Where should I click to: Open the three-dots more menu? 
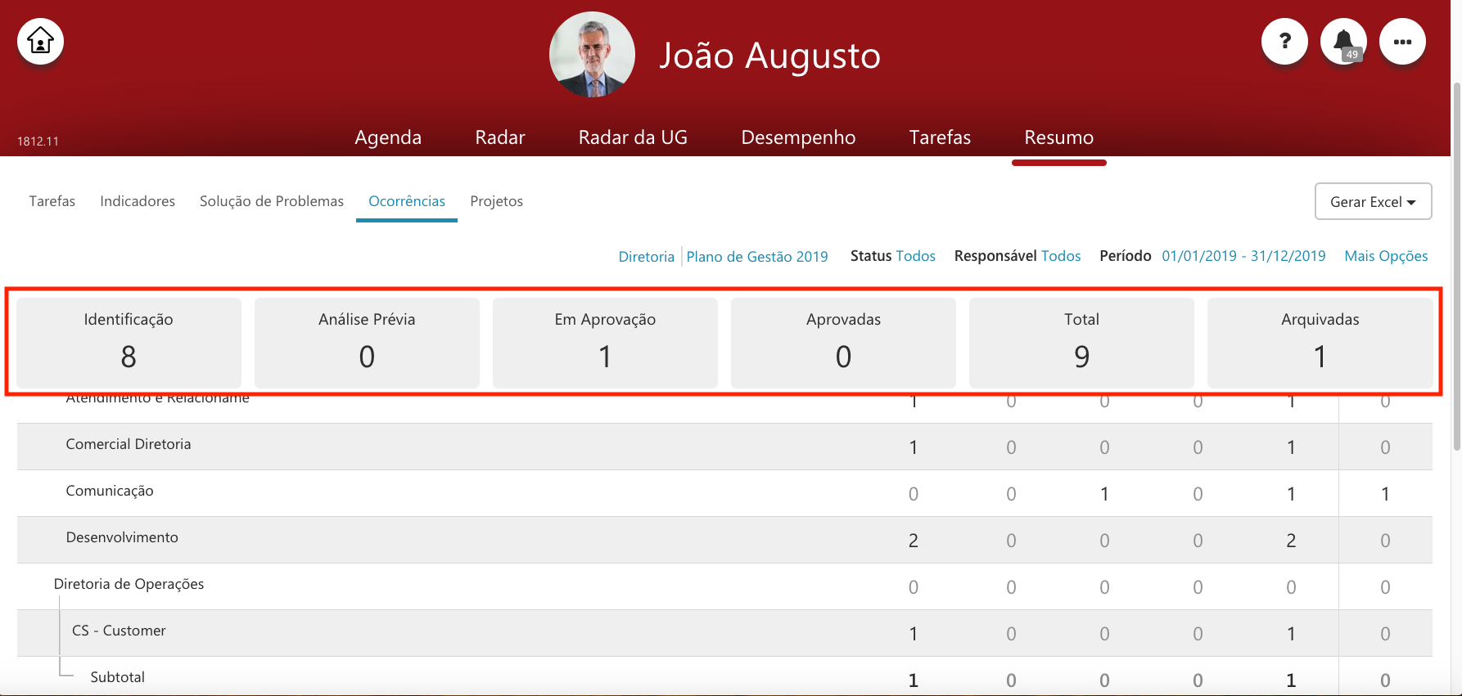tap(1402, 41)
